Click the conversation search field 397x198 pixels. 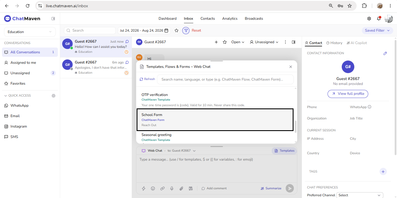click(90, 30)
